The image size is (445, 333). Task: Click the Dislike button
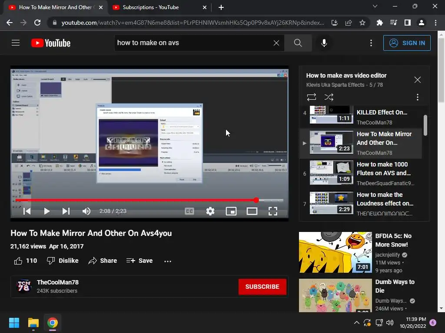[x=63, y=261]
